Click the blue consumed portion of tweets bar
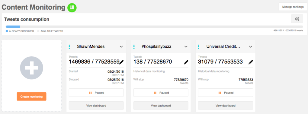Viewport: 308px width, 114px height. [13, 27]
